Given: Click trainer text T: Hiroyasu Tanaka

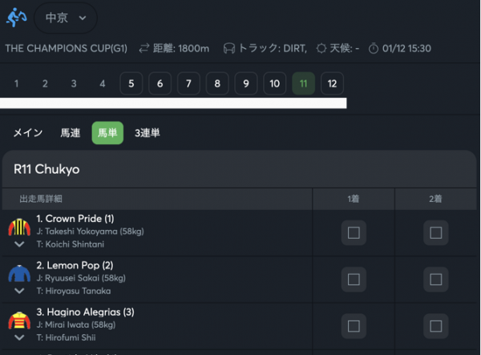Looking at the screenshot, I should pyautogui.click(x=74, y=291).
